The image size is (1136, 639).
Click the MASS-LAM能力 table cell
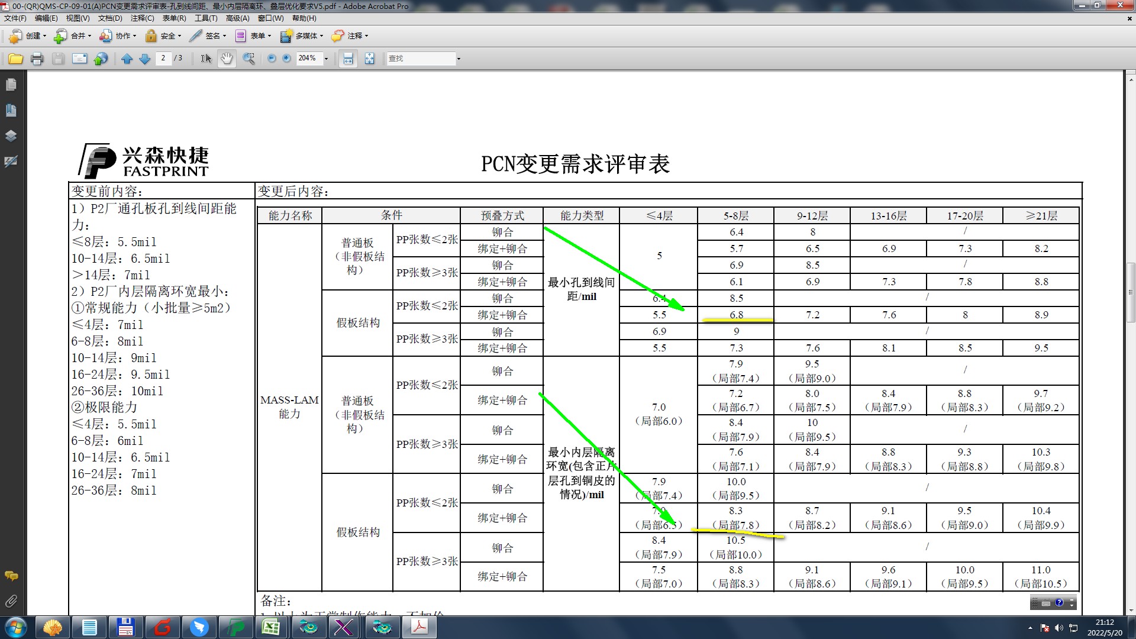coord(289,407)
